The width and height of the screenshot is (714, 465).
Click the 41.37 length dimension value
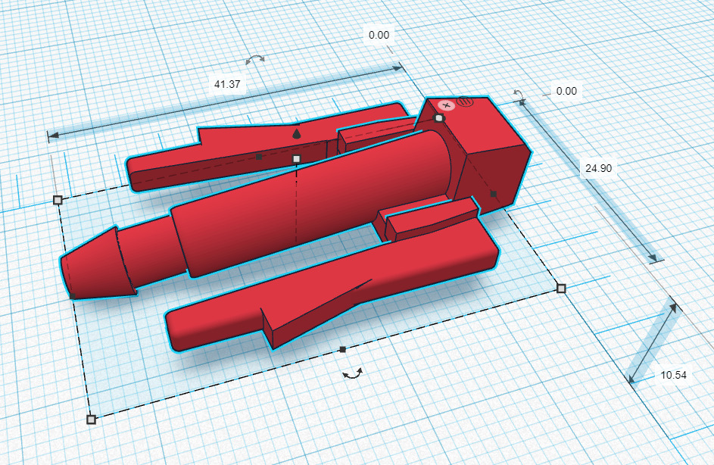[227, 84]
